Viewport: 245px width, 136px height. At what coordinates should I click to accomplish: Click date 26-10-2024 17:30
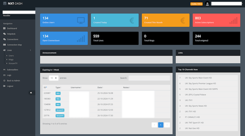105,116
